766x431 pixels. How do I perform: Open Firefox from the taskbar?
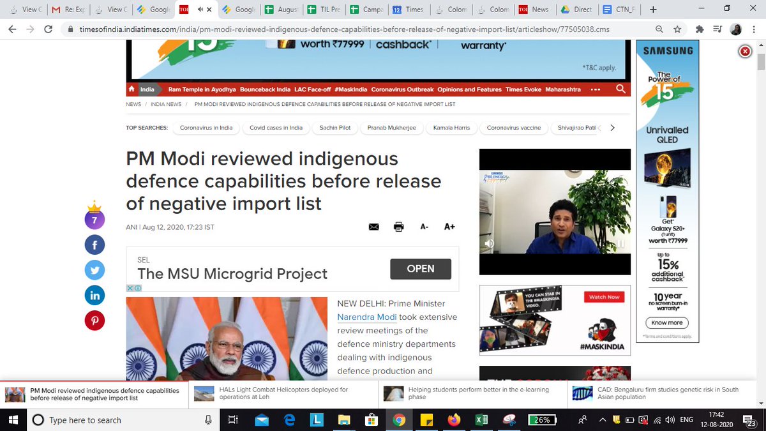pyautogui.click(x=454, y=420)
